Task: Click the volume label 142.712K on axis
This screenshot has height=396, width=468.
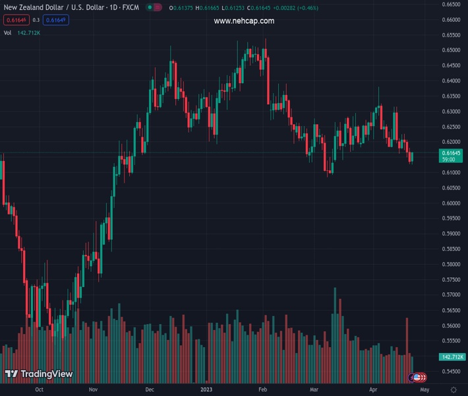Action: [x=451, y=357]
